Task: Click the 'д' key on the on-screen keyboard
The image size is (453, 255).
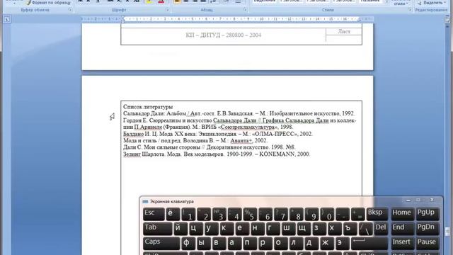Action: (311, 243)
